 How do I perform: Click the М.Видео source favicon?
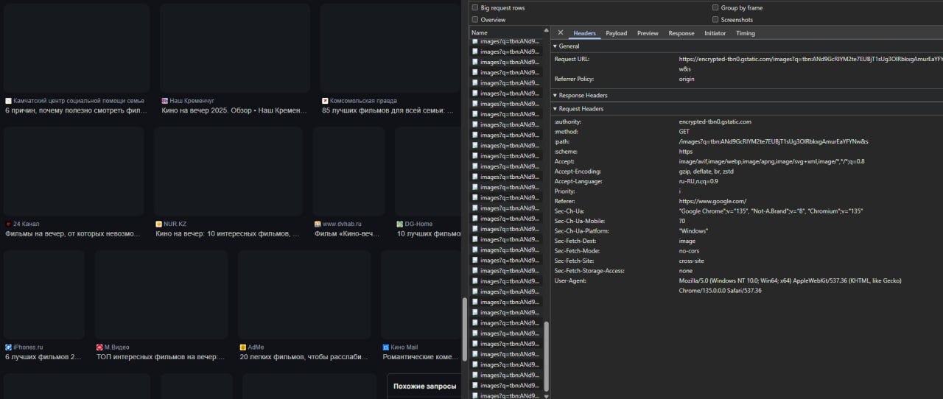[x=99, y=347]
